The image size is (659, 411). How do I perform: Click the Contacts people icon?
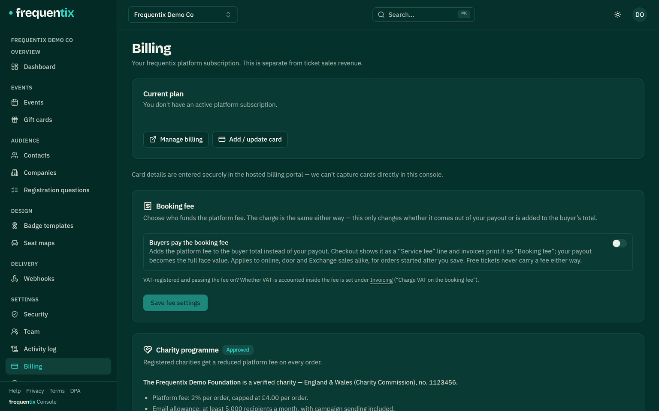15,155
